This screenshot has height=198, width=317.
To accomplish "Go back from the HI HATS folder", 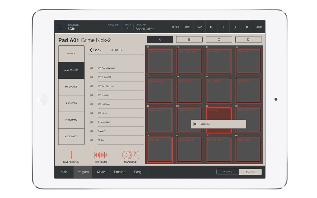I will [95, 50].
